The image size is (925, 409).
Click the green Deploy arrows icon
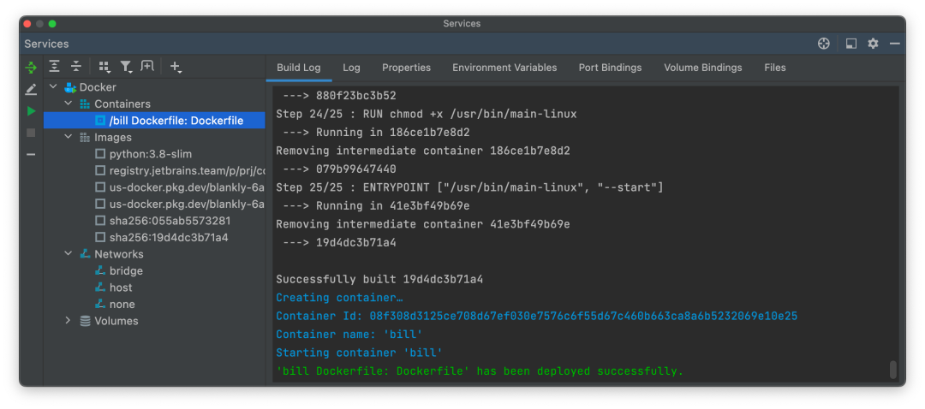[31, 67]
